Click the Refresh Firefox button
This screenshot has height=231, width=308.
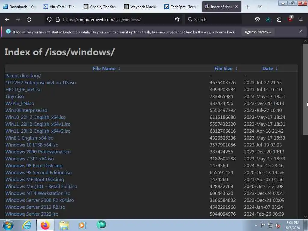pos(258,32)
